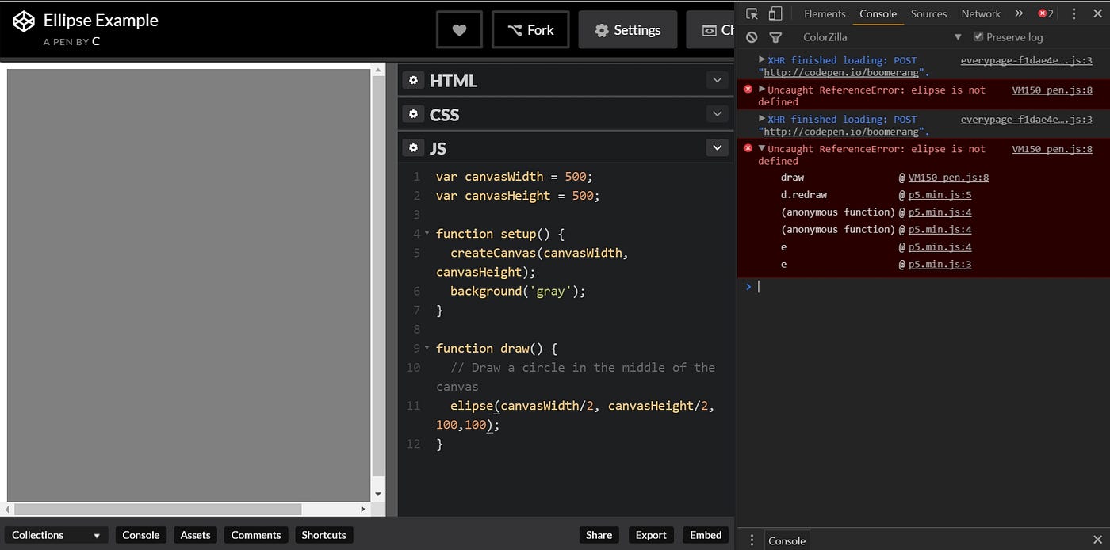Open the JS panel settings gear
Image resolution: width=1110 pixels, height=550 pixels.
pos(413,147)
